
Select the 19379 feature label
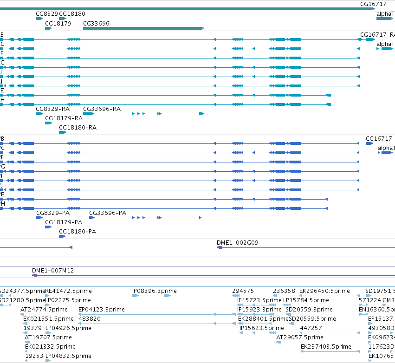point(33,328)
